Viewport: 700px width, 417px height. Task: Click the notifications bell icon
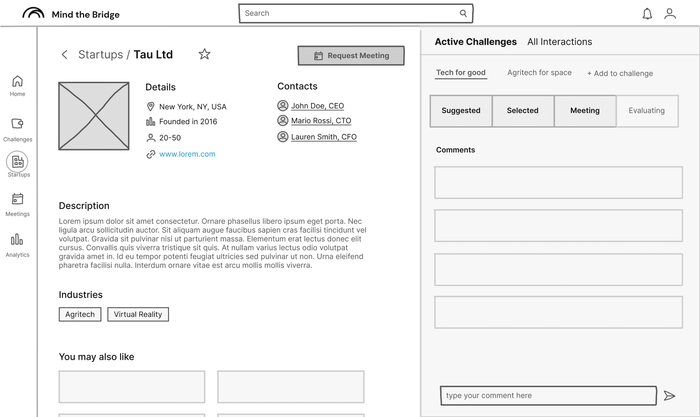point(647,14)
